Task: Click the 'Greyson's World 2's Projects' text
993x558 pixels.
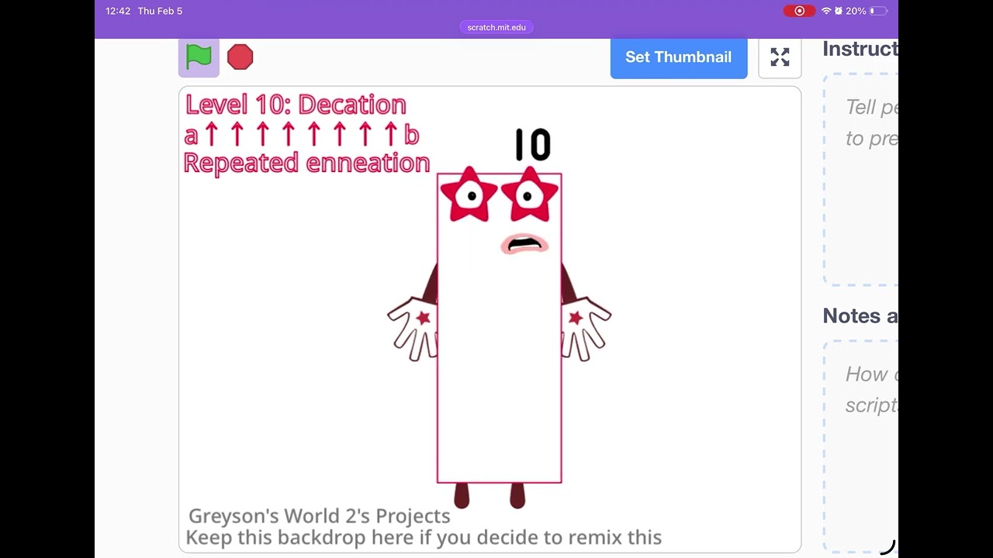Action: tap(319, 515)
